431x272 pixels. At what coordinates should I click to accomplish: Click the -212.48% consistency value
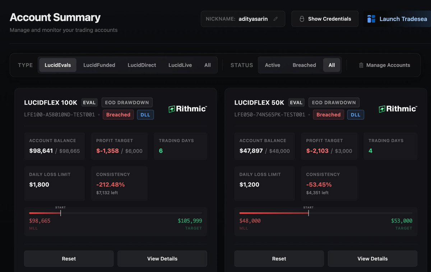[111, 185]
